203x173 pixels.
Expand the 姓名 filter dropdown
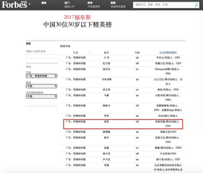click(x=42, y=86)
